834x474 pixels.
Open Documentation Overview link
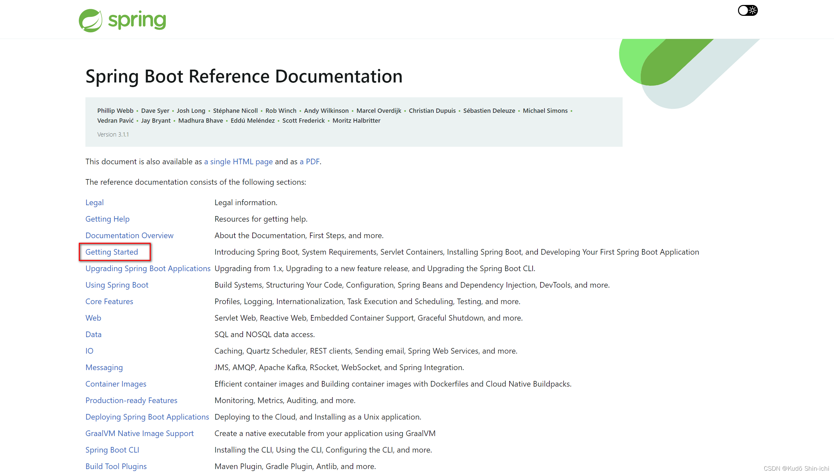(x=129, y=236)
